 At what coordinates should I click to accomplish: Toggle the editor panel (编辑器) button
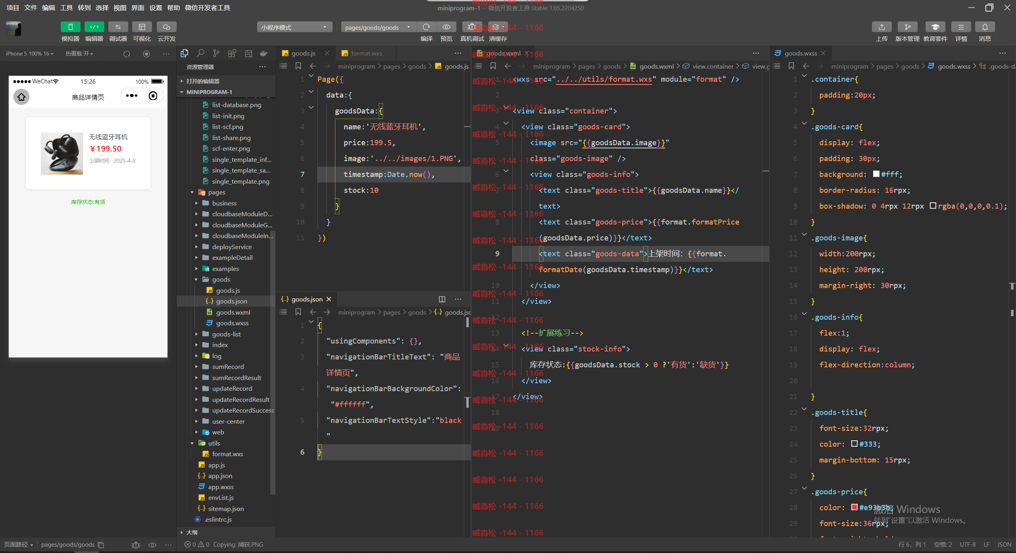click(94, 27)
